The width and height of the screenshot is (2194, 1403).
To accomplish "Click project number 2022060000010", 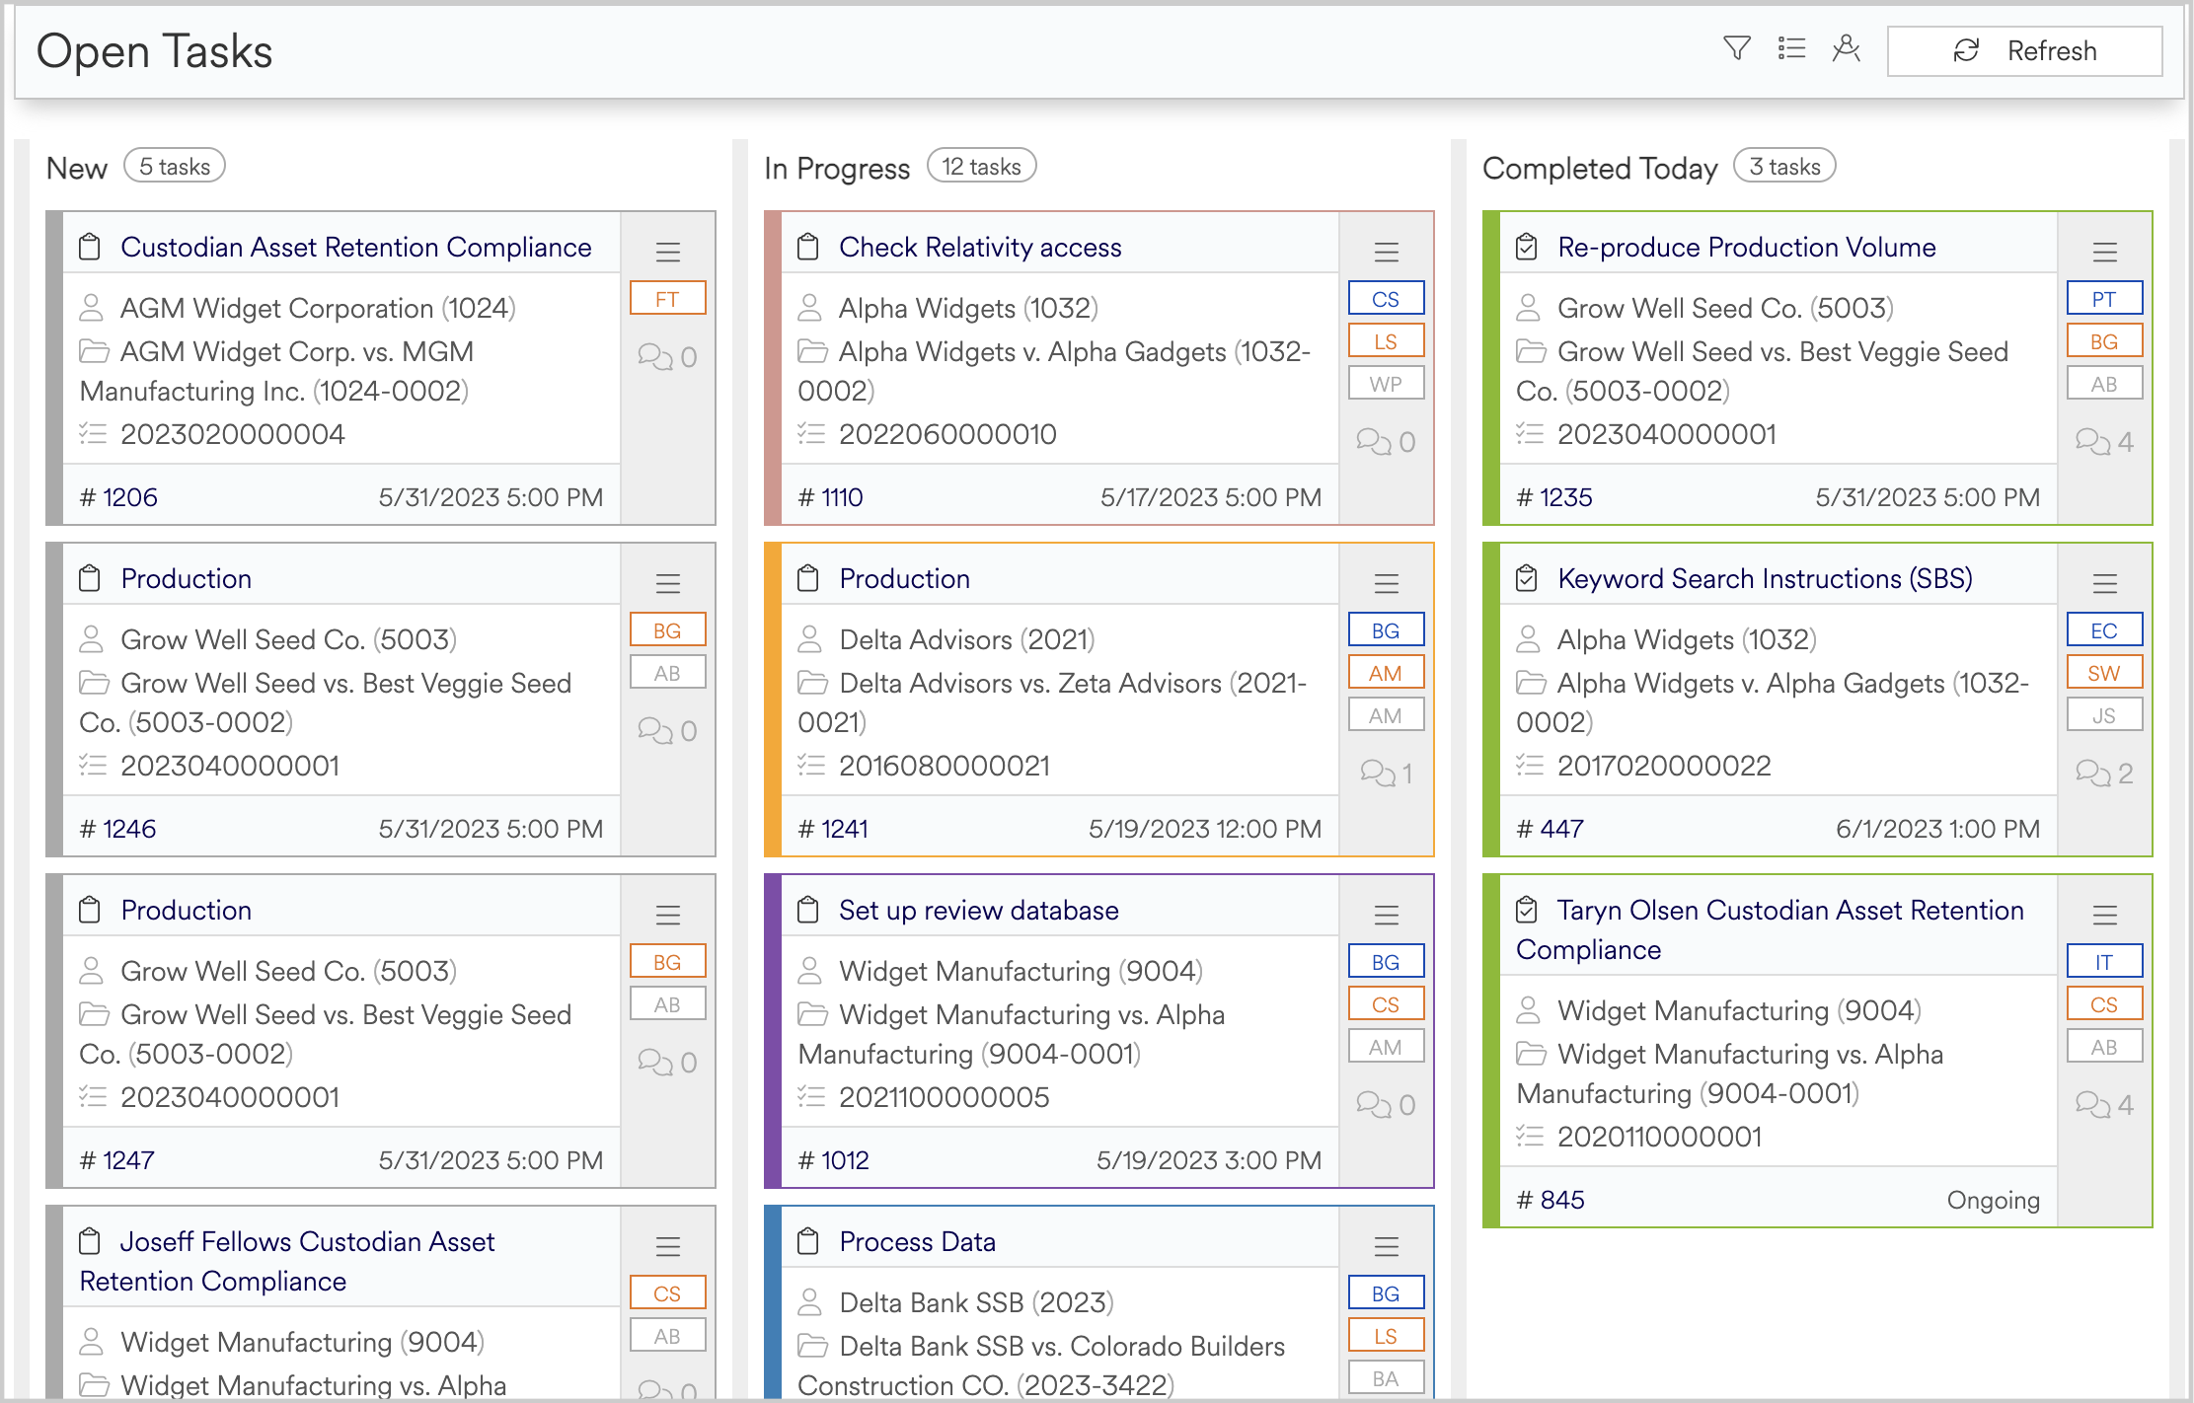I will click(x=947, y=434).
